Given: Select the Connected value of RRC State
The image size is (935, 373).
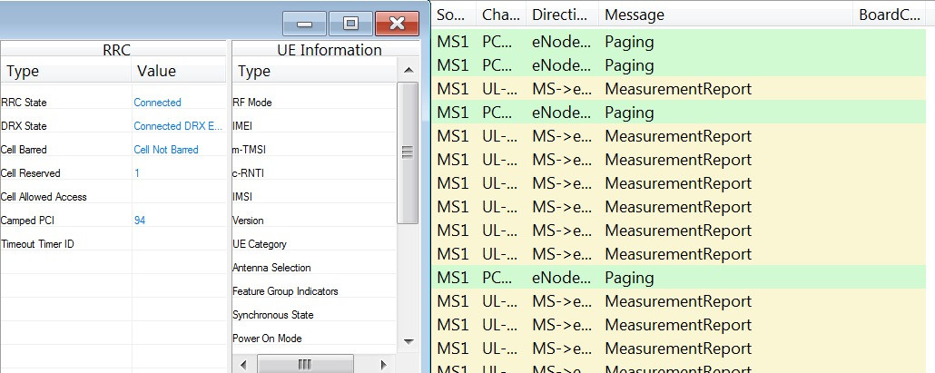Looking at the screenshot, I should point(157,103).
